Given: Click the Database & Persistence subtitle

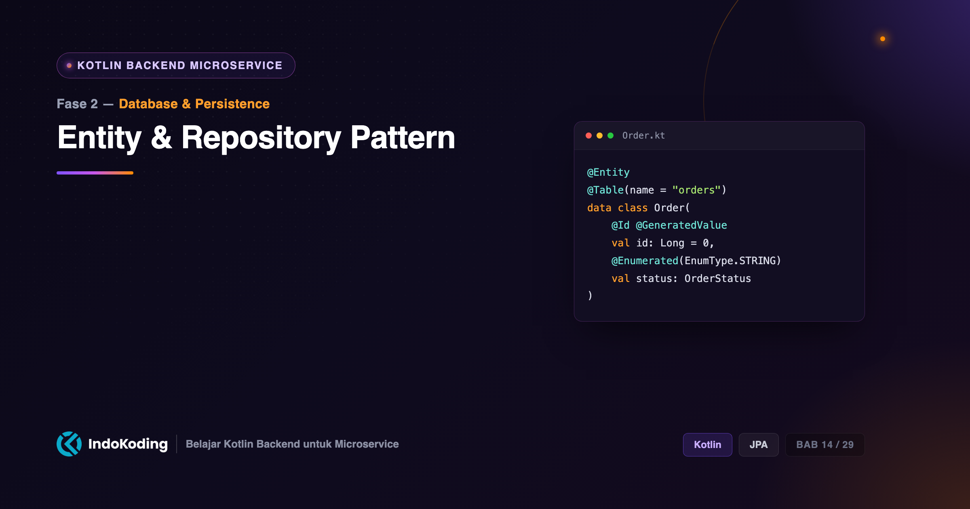Looking at the screenshot, I should 194,104.
